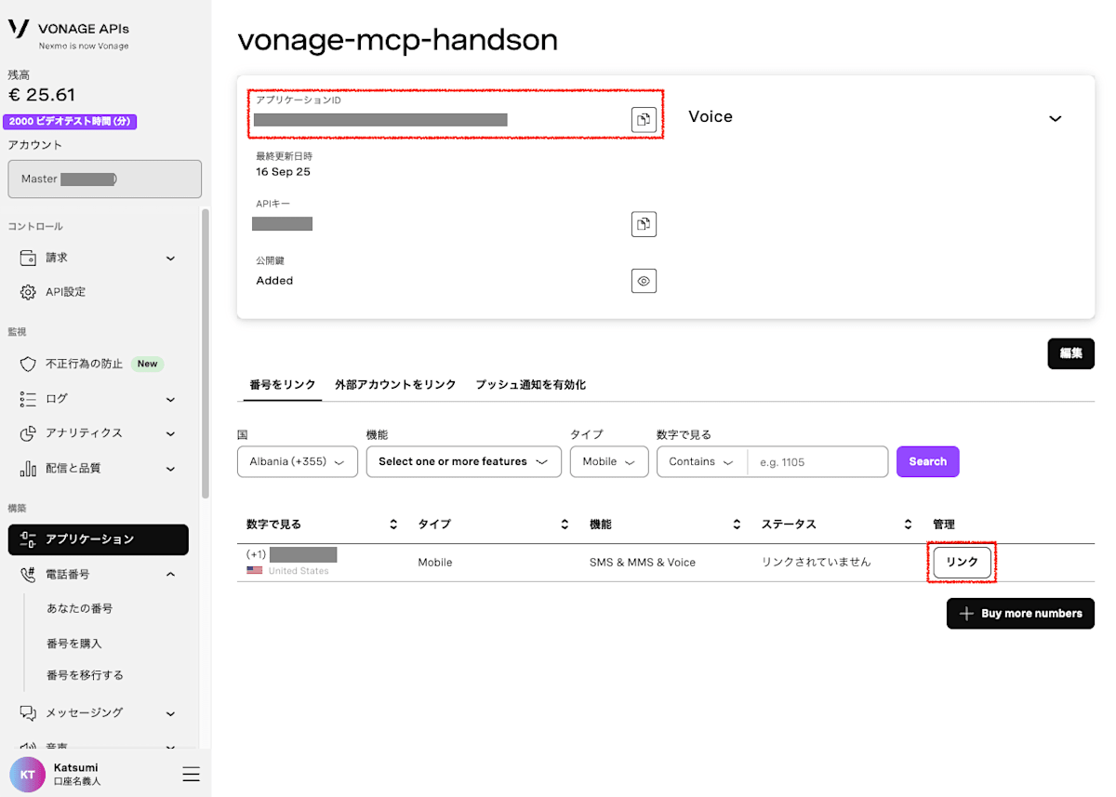The width and height of the screenshot is (1116, 797).
Task: Click the 2000 ビデオテスト時間 badge
Action: (x=71, y=122)
